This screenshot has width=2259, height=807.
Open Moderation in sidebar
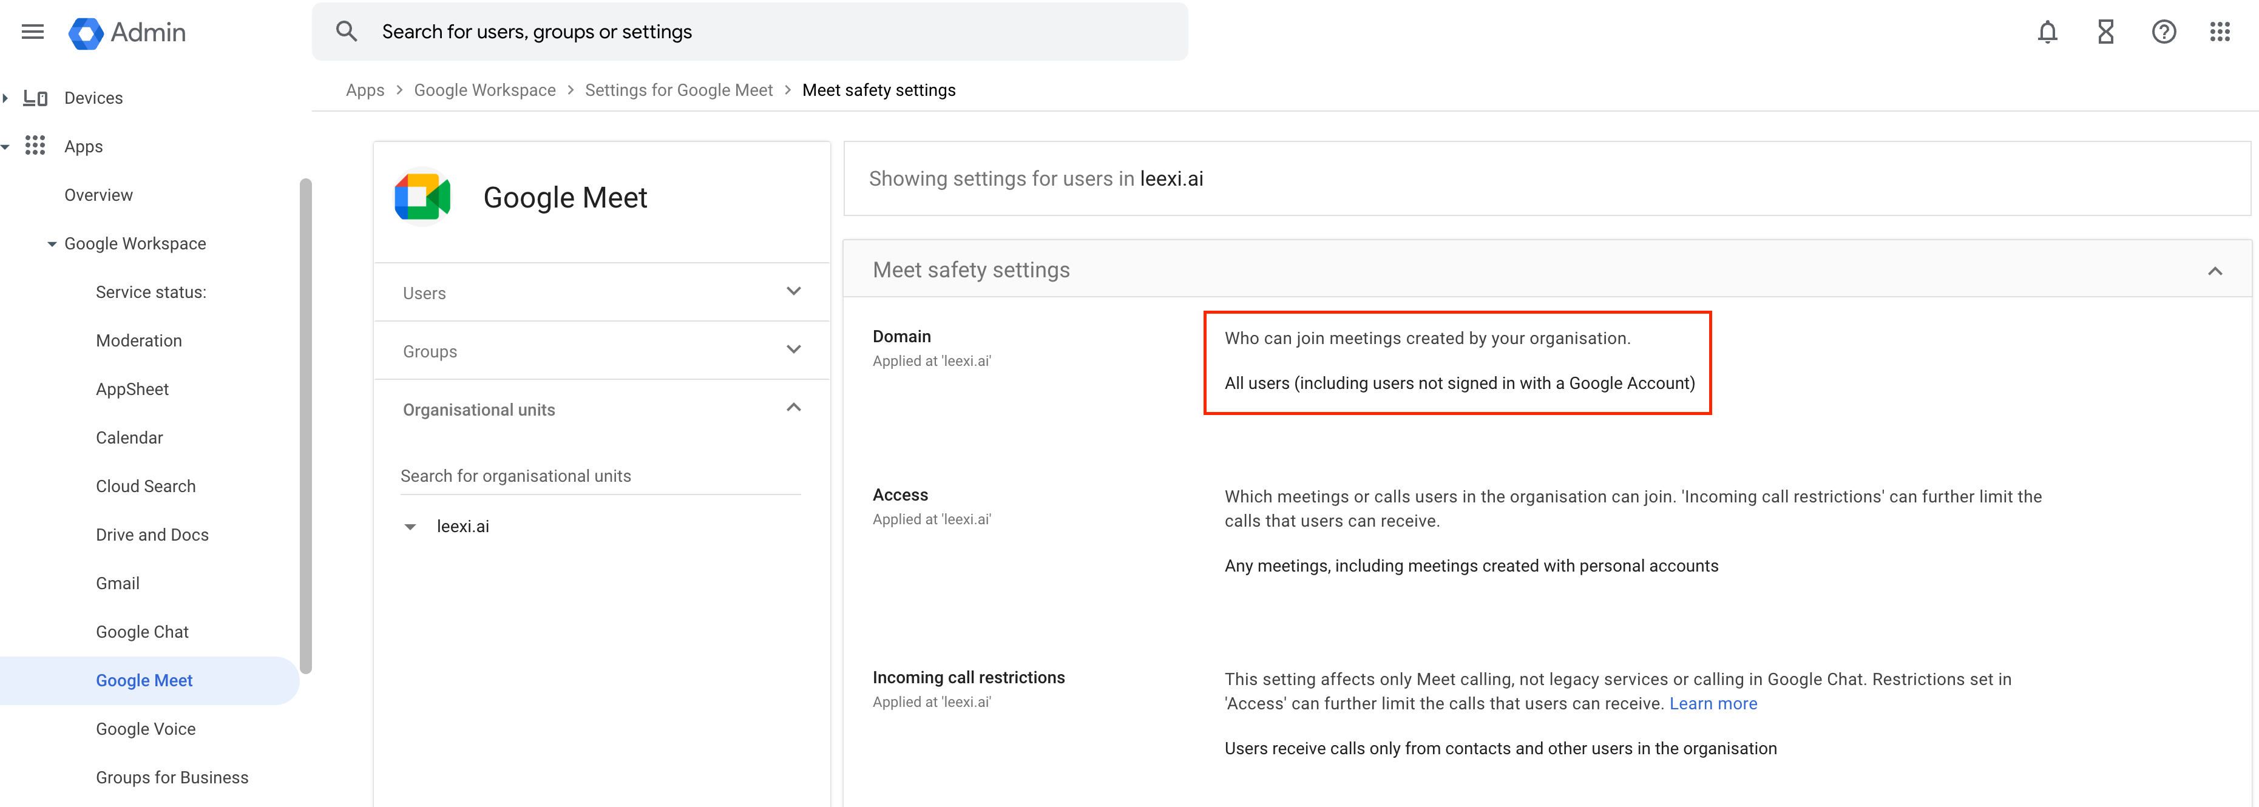[x=138, y=340]
